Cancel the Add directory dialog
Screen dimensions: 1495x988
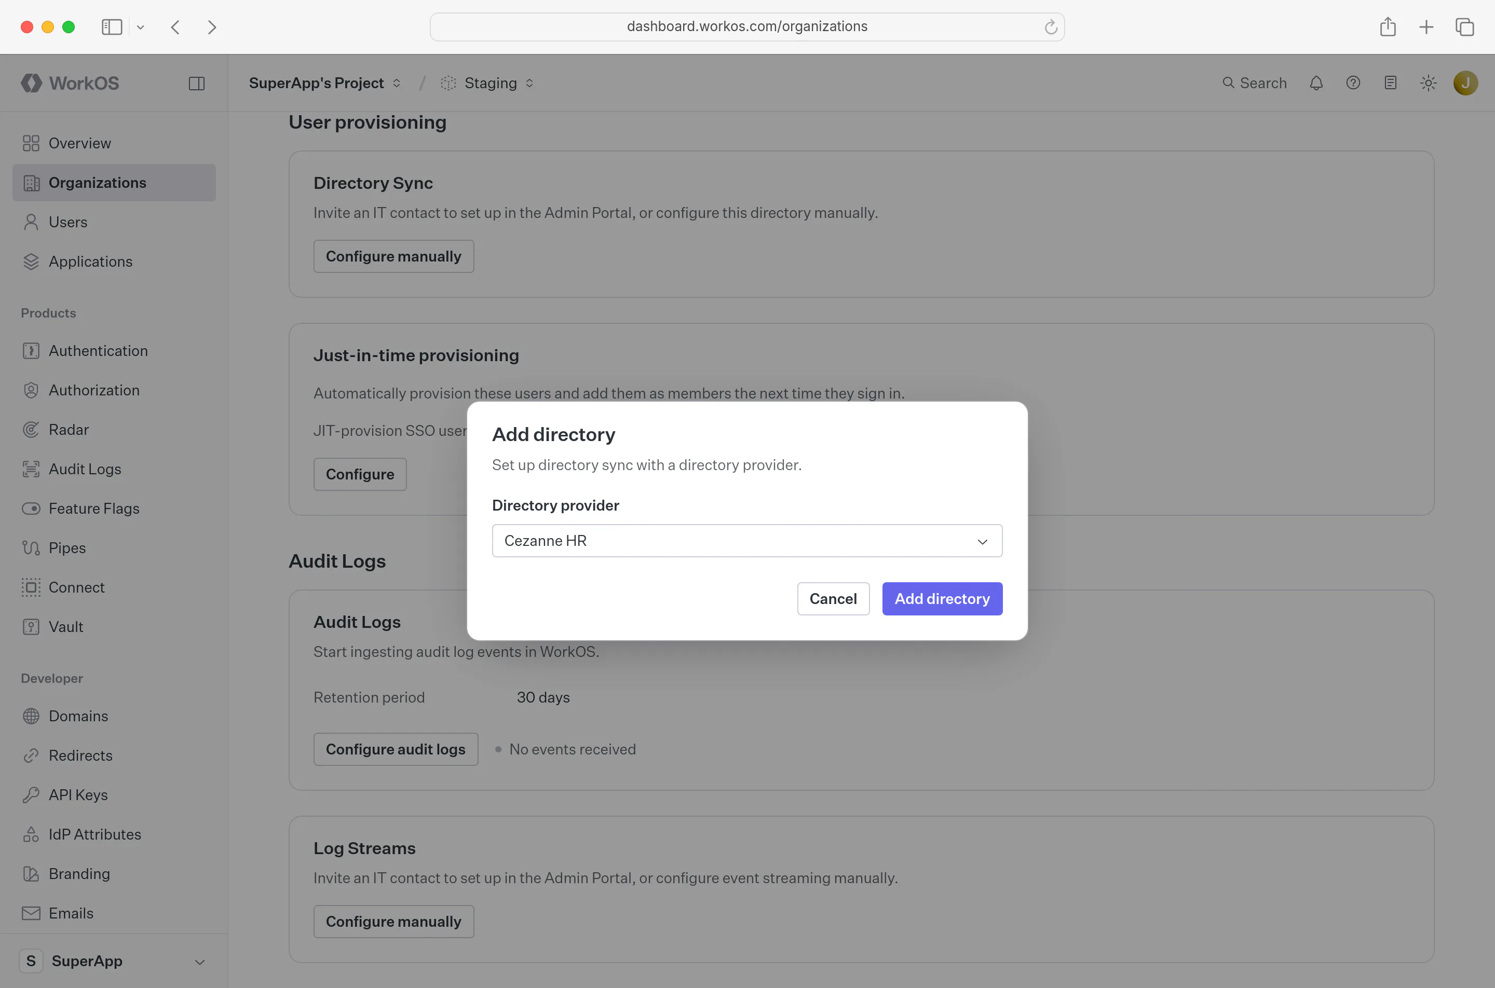tap(833, 599)
